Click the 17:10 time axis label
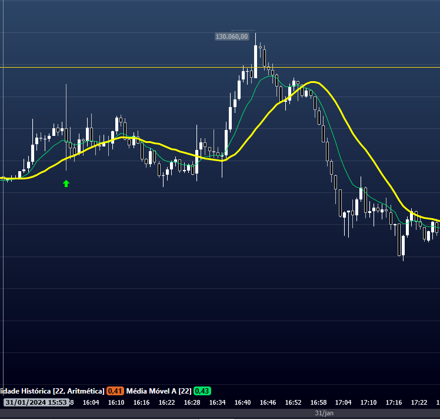Screen dimensions: 440x420 [368, 402]
